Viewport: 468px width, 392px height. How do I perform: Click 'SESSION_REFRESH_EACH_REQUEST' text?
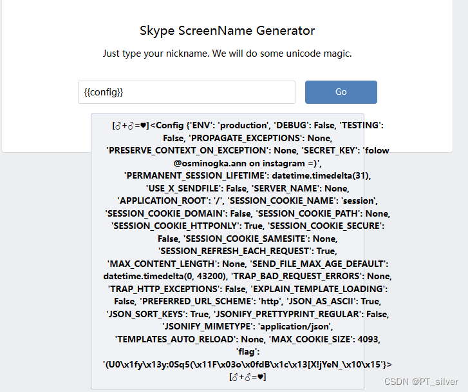click(236, 251)
